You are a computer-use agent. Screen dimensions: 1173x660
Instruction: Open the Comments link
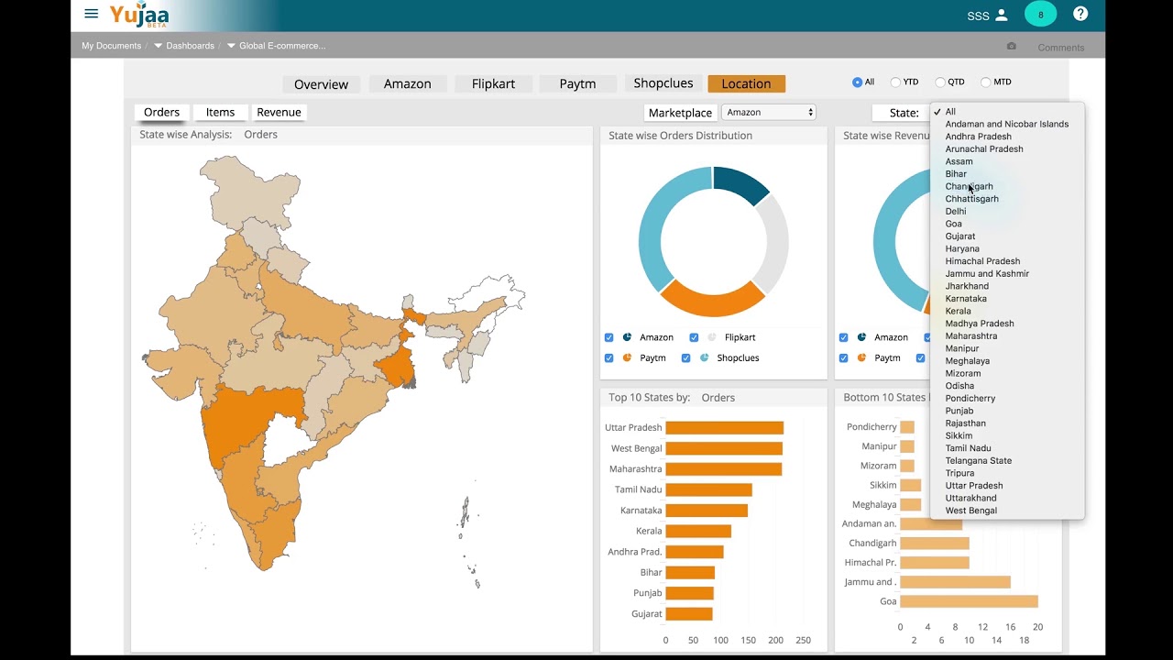pos(1061,47)
